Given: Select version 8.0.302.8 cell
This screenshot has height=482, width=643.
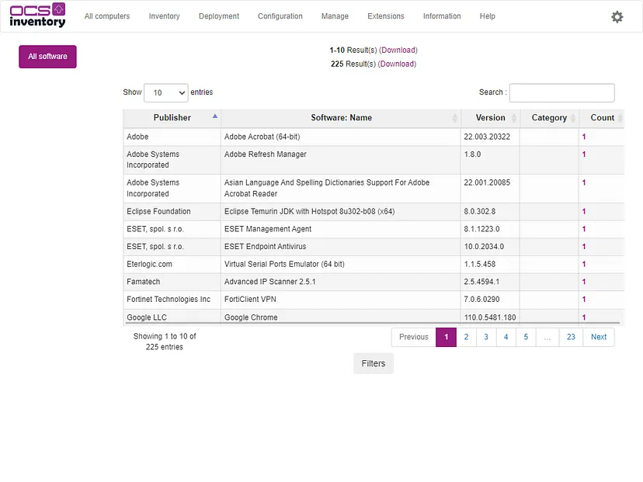Looking at the screenshot, I should [x=491, y=211].
